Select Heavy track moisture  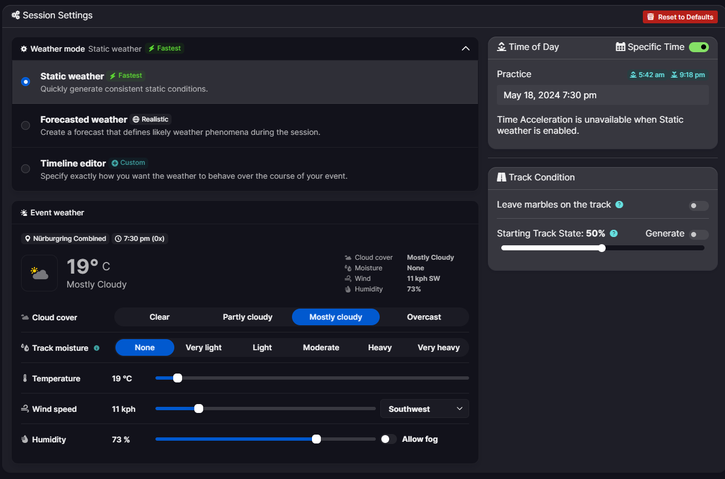point(380,347)
